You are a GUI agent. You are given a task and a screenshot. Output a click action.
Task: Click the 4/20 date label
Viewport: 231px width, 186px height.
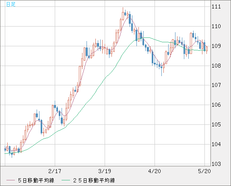pos(155,171)
